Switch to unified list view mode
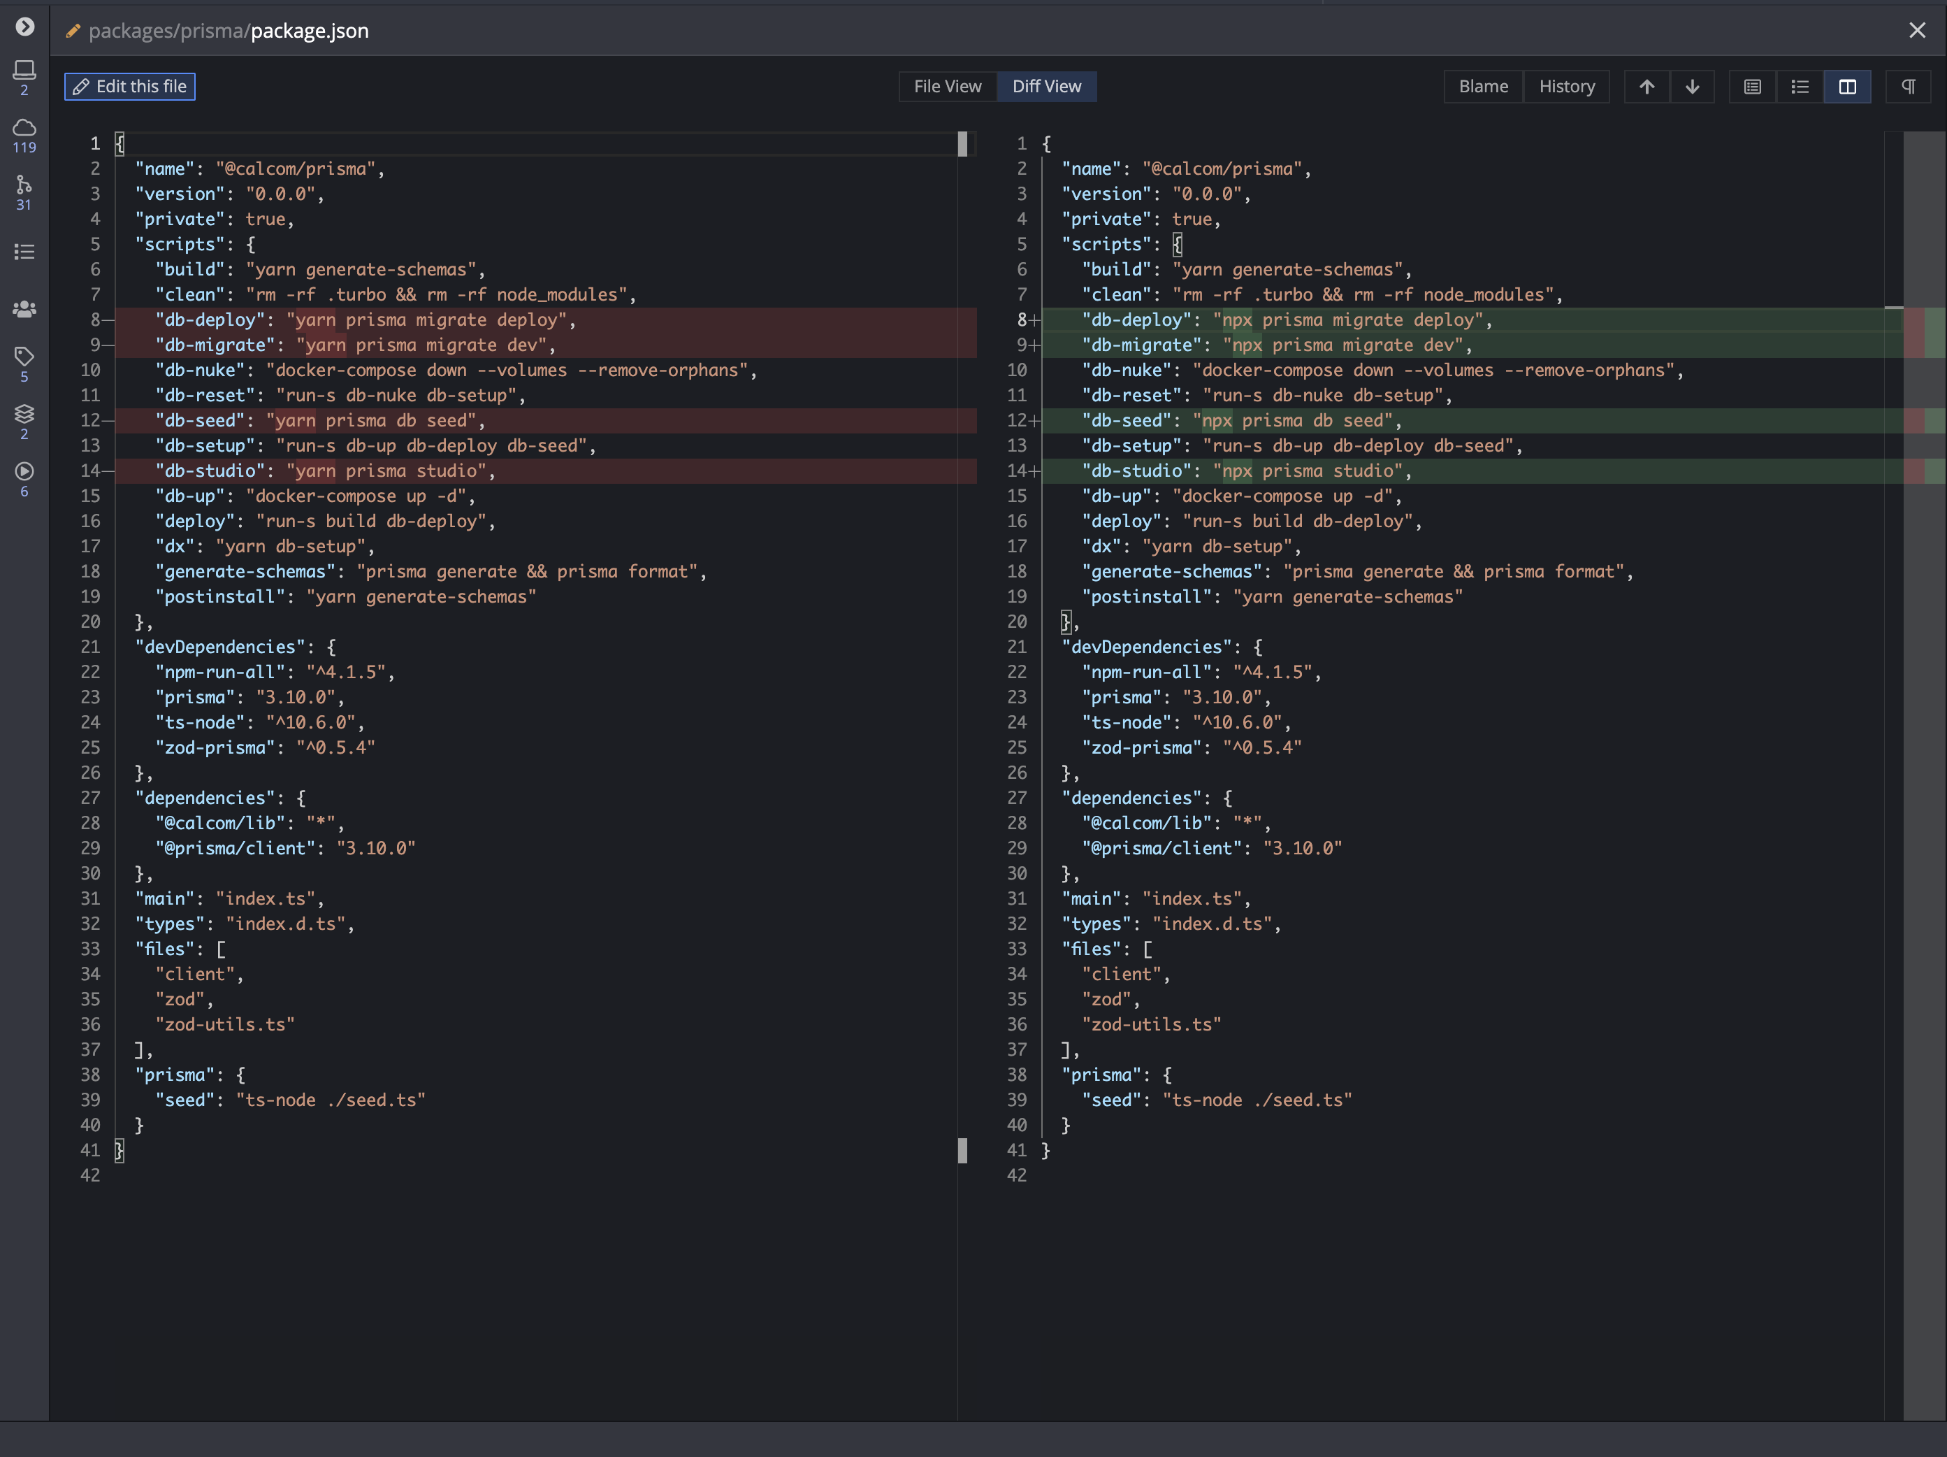The width and height of the screenshot is (1947, 1457). [1800, 86]
